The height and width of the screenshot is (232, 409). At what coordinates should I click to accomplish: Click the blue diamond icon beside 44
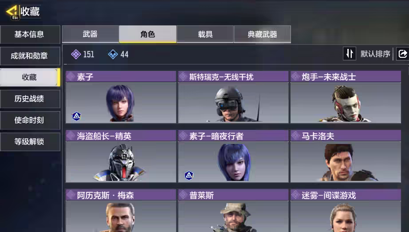(x=113, y=54)
